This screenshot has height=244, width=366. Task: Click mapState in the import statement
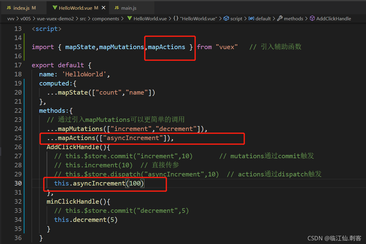[80, 47]
